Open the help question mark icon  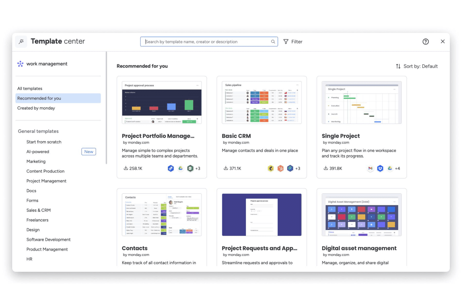425,42
